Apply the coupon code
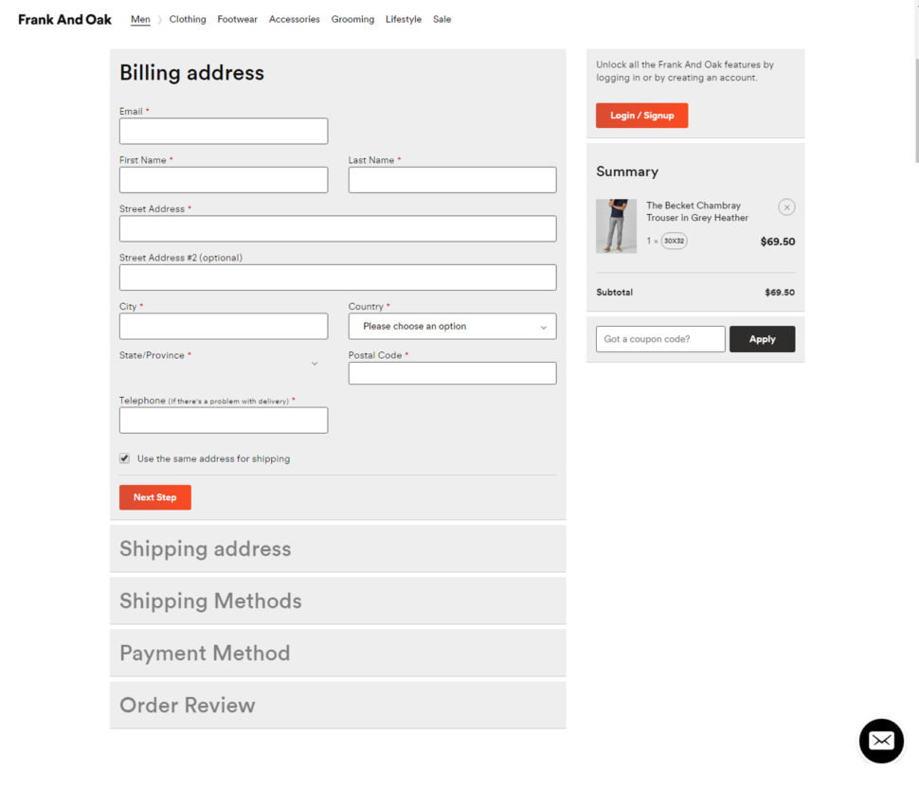919x788 pixels. coord(762,339)
